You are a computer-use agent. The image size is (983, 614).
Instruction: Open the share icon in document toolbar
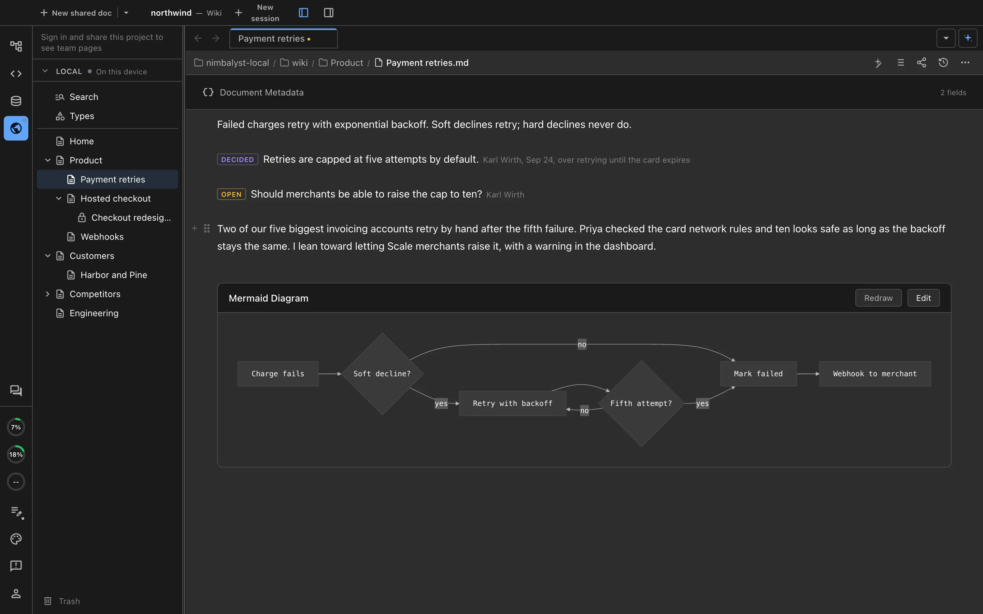(922, 62)
